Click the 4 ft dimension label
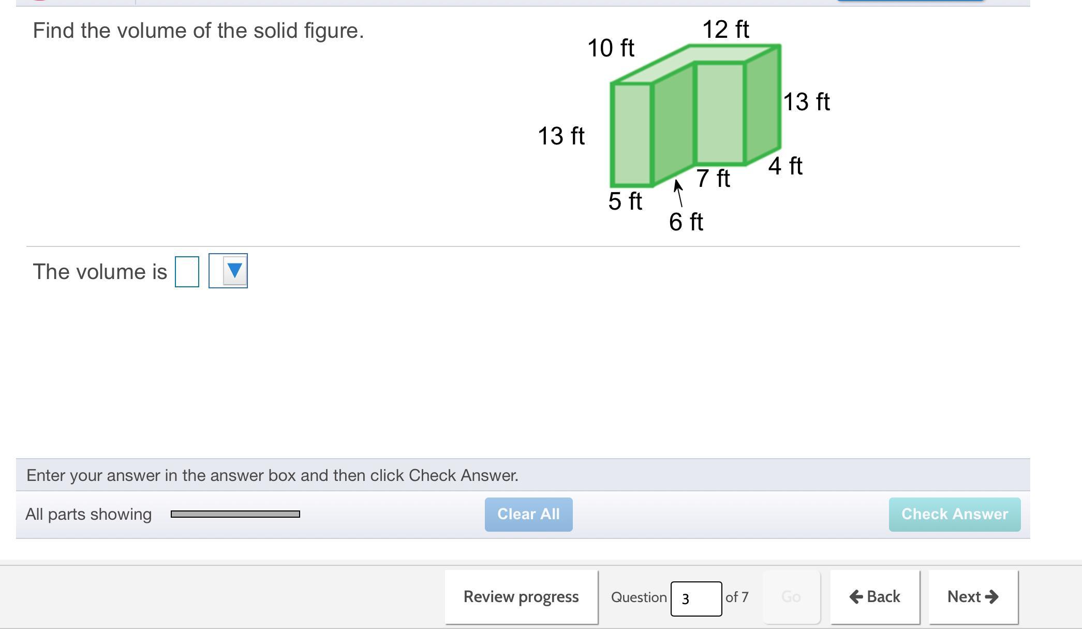 coord(785,166)
